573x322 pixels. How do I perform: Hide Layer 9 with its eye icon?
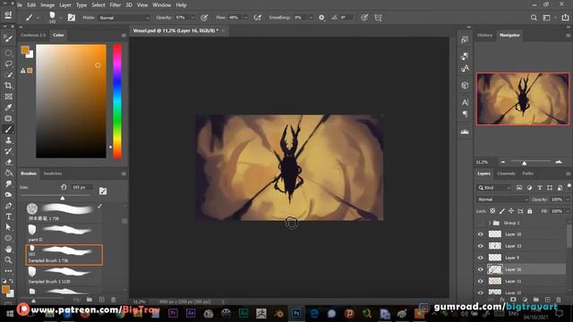click(481, 258)
